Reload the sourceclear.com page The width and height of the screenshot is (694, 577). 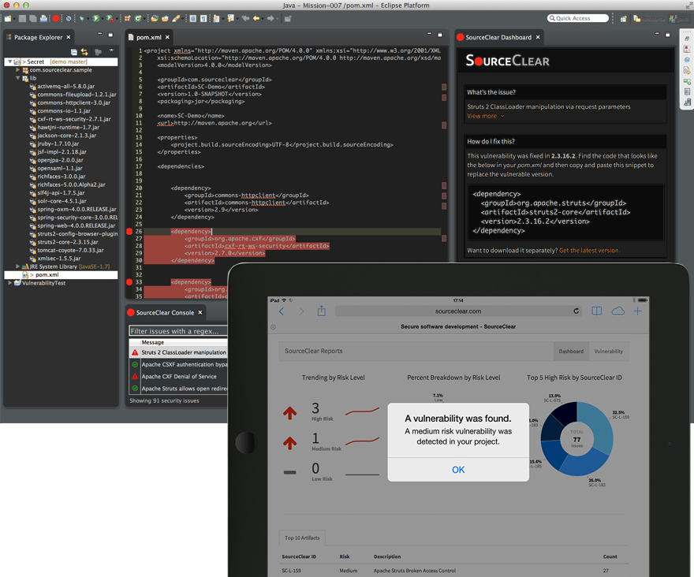(x=576, y=311)
